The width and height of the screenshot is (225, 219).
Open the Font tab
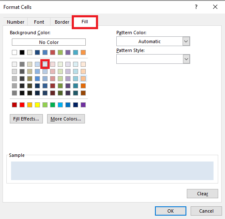pyautogui.click(x=39, y=22)
